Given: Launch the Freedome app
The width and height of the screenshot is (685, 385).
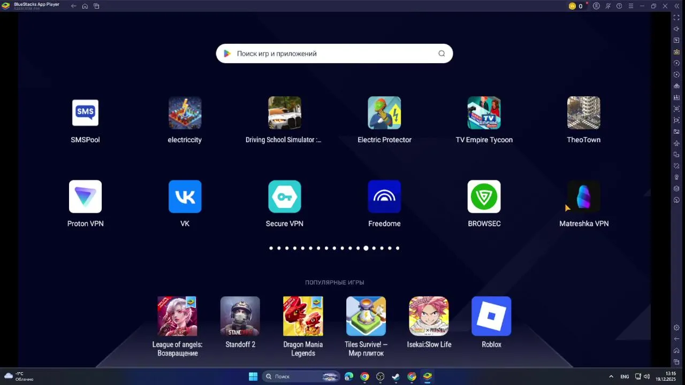Looking at the screenshot, I should click(384, 197).
